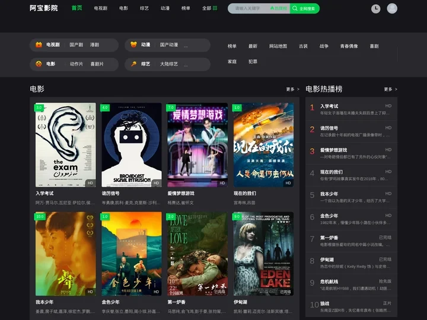Open the 金色少年 poster
Image resolution: width=427 pixels, height=320 pixels.
pos(132,254)
